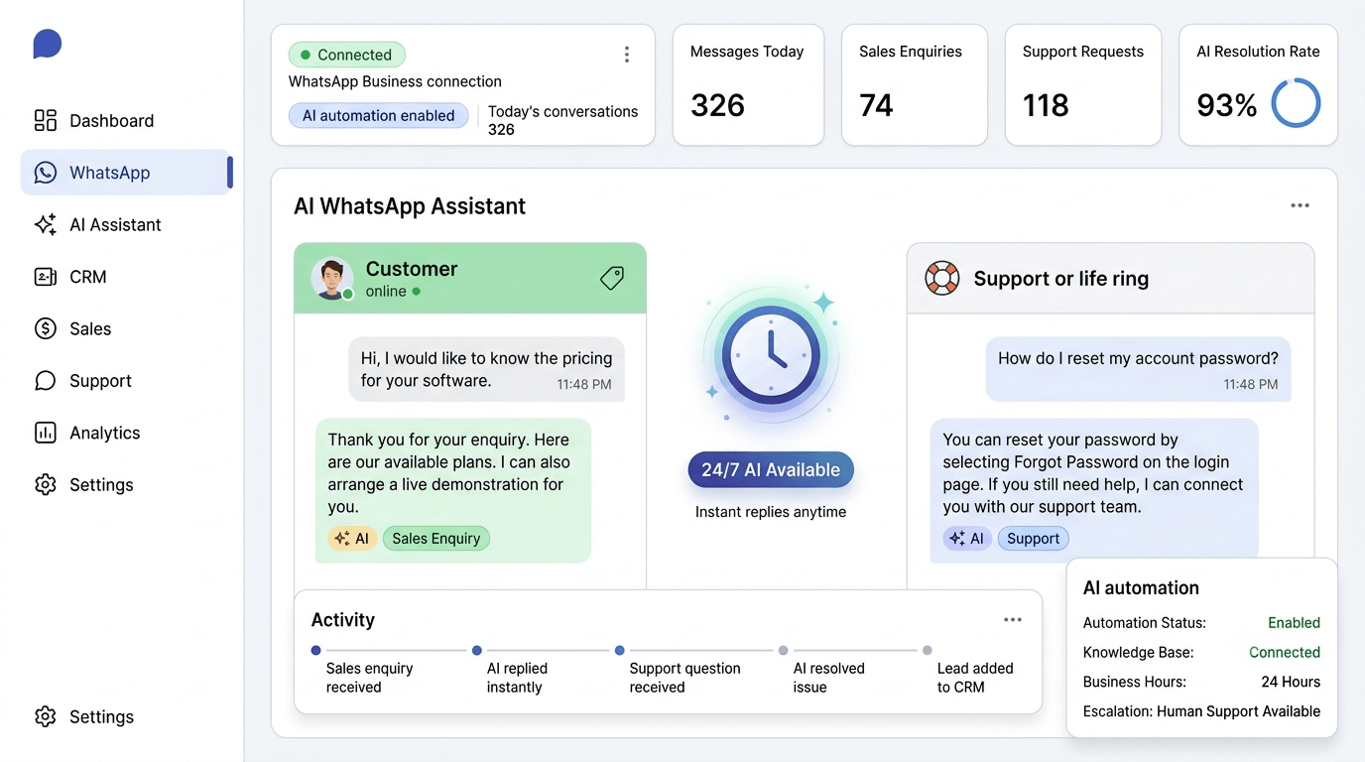Open Settings at bottom of sidebar
Screen dimensions: 1365x762
[x=101, y=716]
